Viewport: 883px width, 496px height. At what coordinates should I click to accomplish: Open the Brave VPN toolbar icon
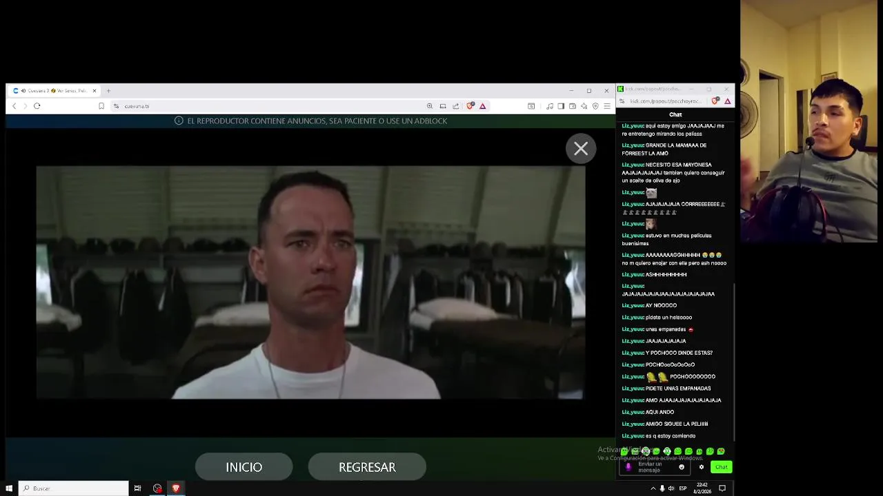[595, 106]
